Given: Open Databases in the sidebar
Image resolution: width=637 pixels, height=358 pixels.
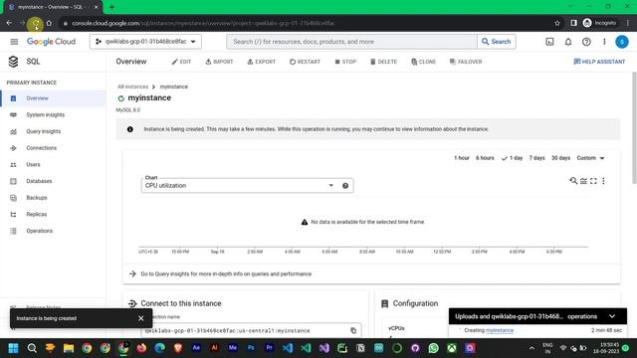Looking at the screenshot, I should tap(53, 181).
